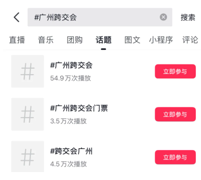Join the #跨交会广州 topic via 立即参与

(175, 157)
